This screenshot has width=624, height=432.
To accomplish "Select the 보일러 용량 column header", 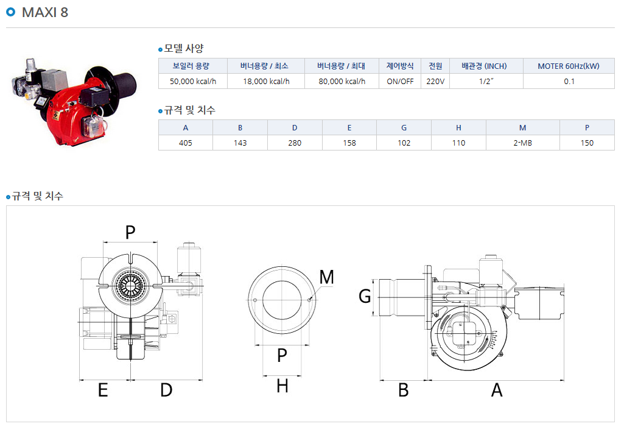I will [x=193, y=66].
